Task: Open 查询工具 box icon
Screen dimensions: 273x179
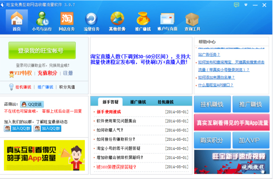Action: (x=192, y=19)
